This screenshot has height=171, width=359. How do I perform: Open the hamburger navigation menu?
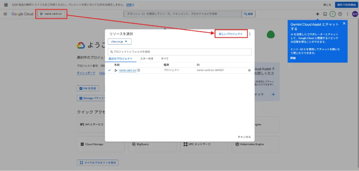5,14
